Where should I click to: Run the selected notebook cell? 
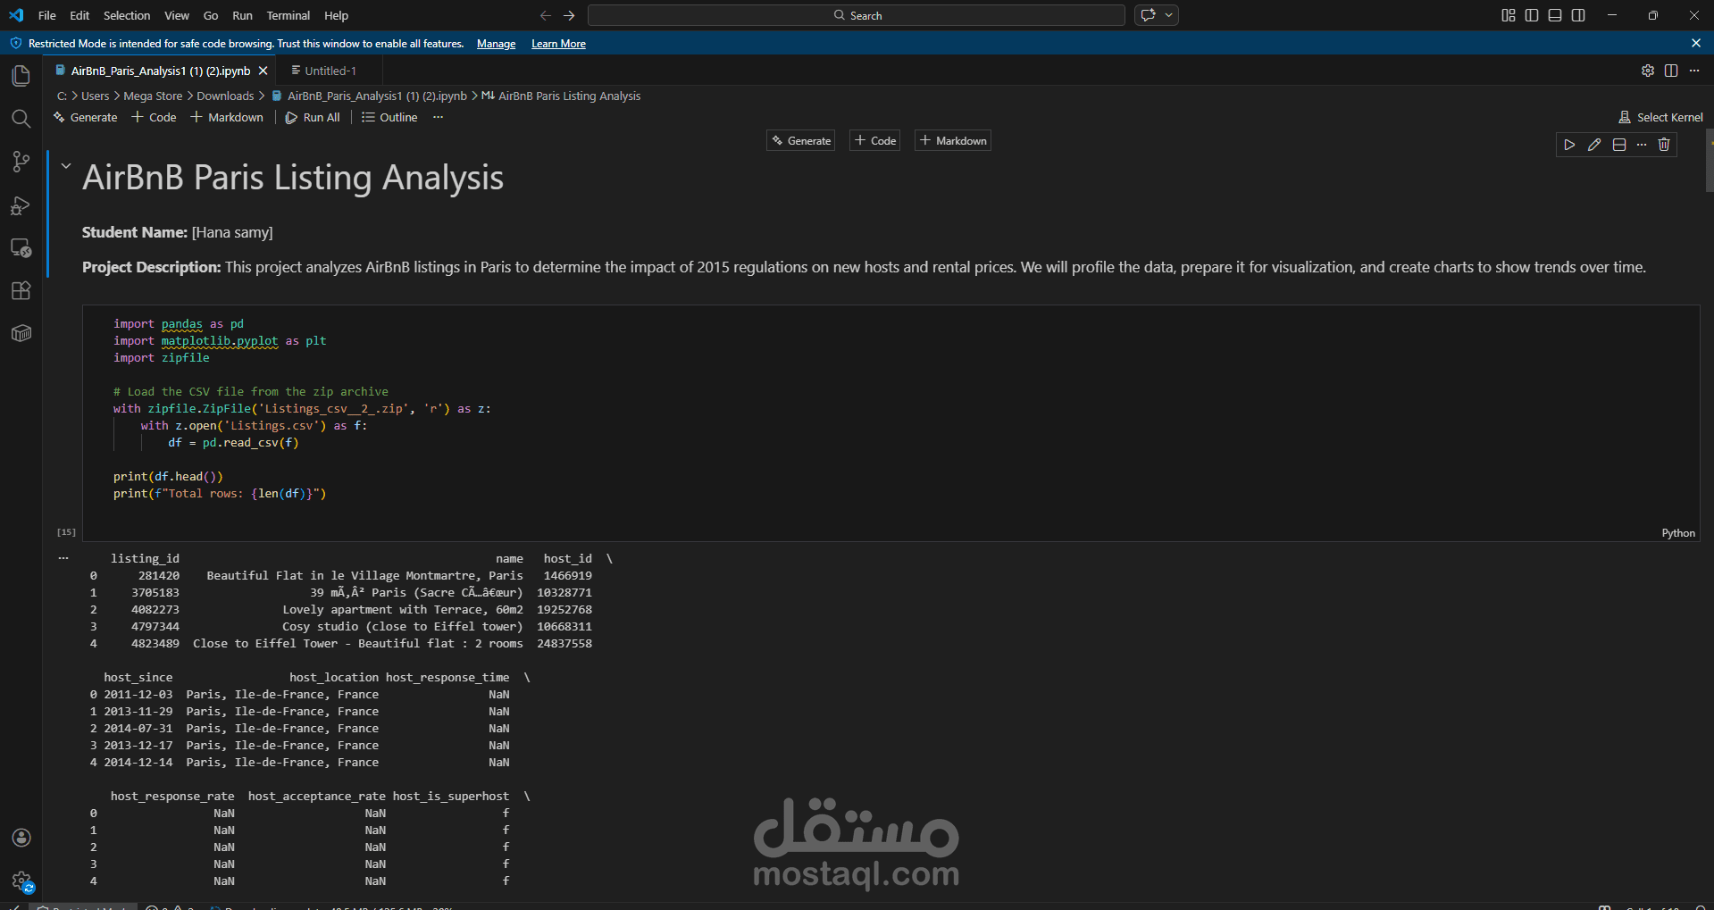tap(1569, 144)
